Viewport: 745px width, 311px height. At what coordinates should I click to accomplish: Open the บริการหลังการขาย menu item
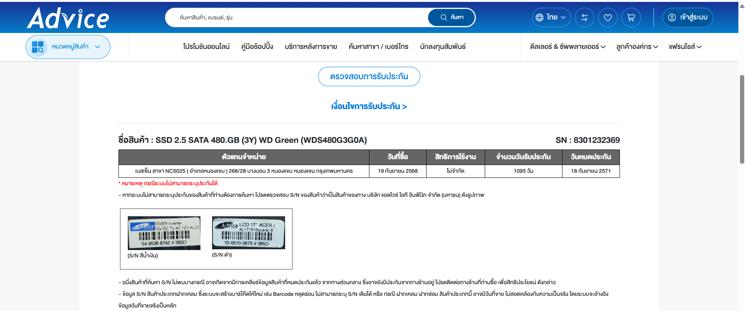point(311,47)
